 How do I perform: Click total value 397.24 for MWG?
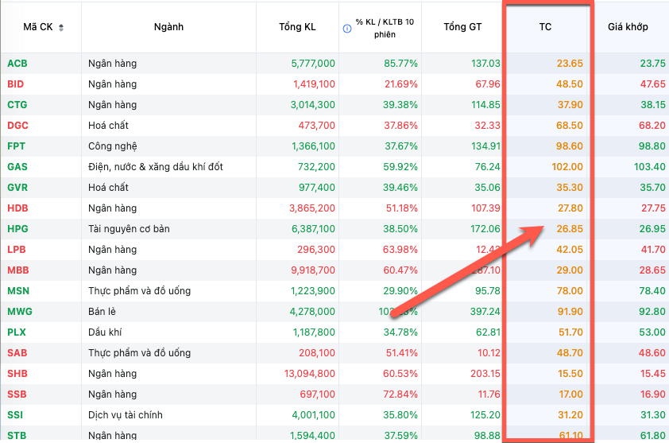click(x=485, y=312)
